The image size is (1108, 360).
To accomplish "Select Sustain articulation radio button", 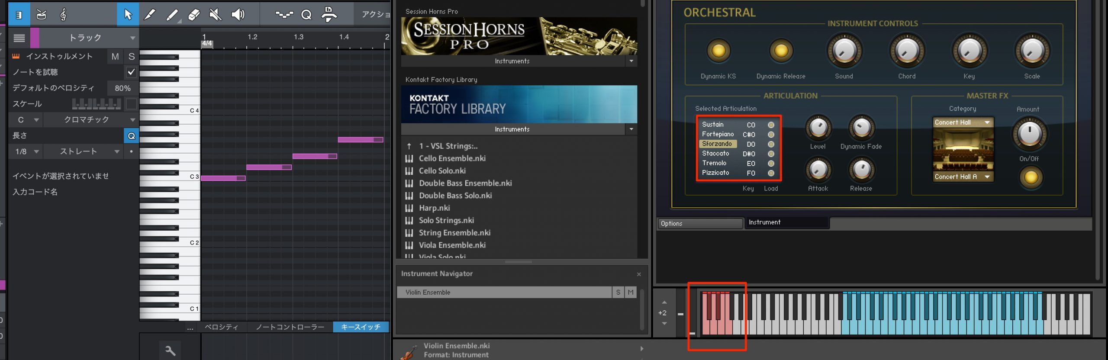I will coord(771,125).
